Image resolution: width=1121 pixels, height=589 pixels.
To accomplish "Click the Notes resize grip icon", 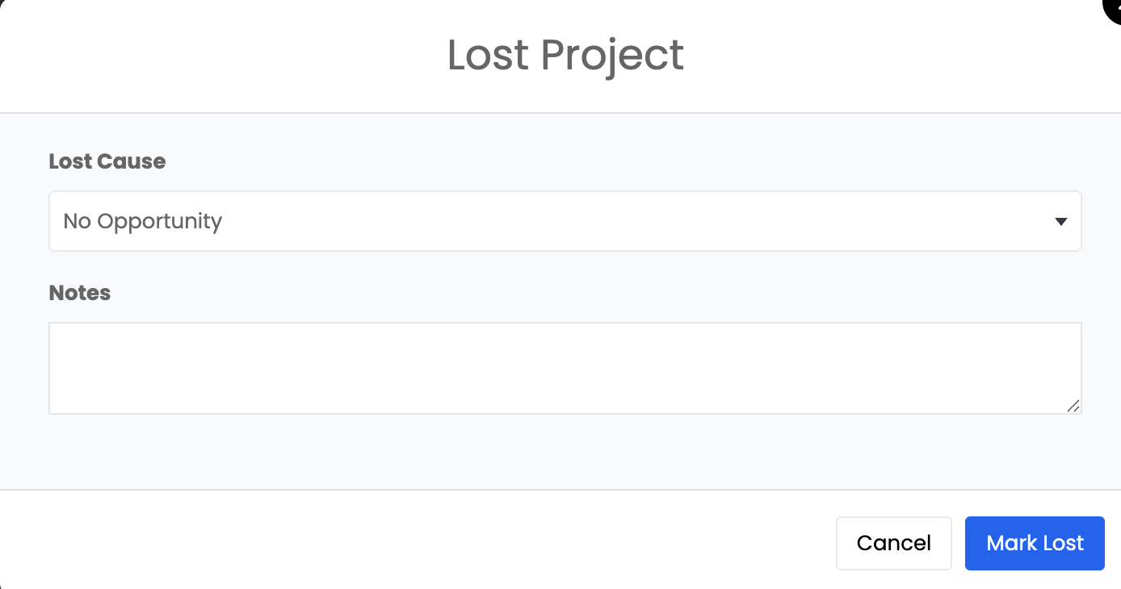I will tap(1073, 406).
